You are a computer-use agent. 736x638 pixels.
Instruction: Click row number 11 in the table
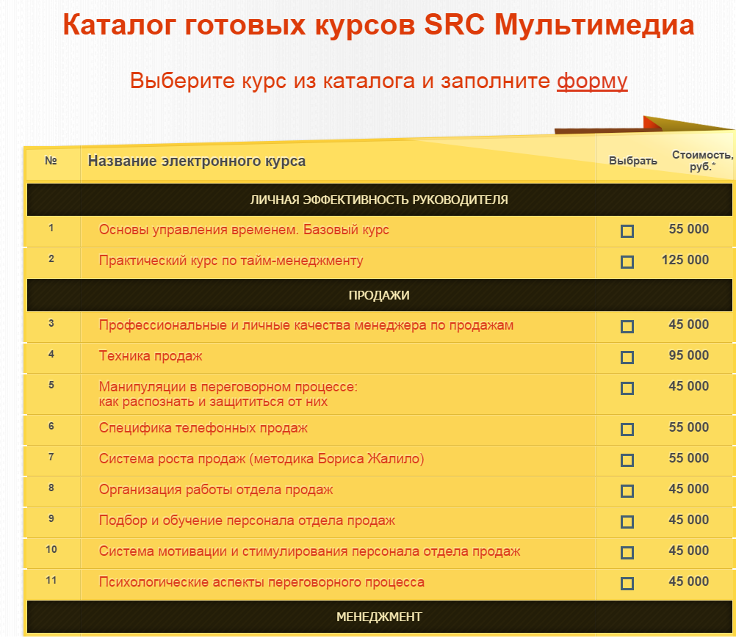pyautogui.click(x=51, y=581)
